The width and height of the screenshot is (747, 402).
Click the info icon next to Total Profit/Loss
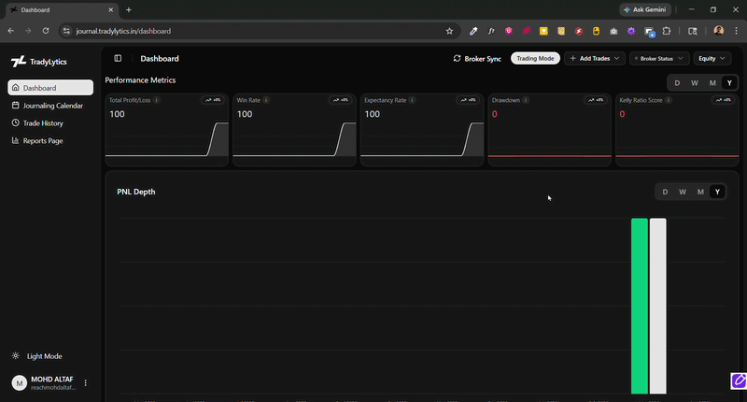tap(156, 99)
